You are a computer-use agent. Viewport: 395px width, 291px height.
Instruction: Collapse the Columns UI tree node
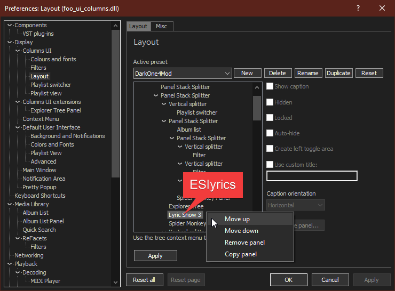pos(18,51)
